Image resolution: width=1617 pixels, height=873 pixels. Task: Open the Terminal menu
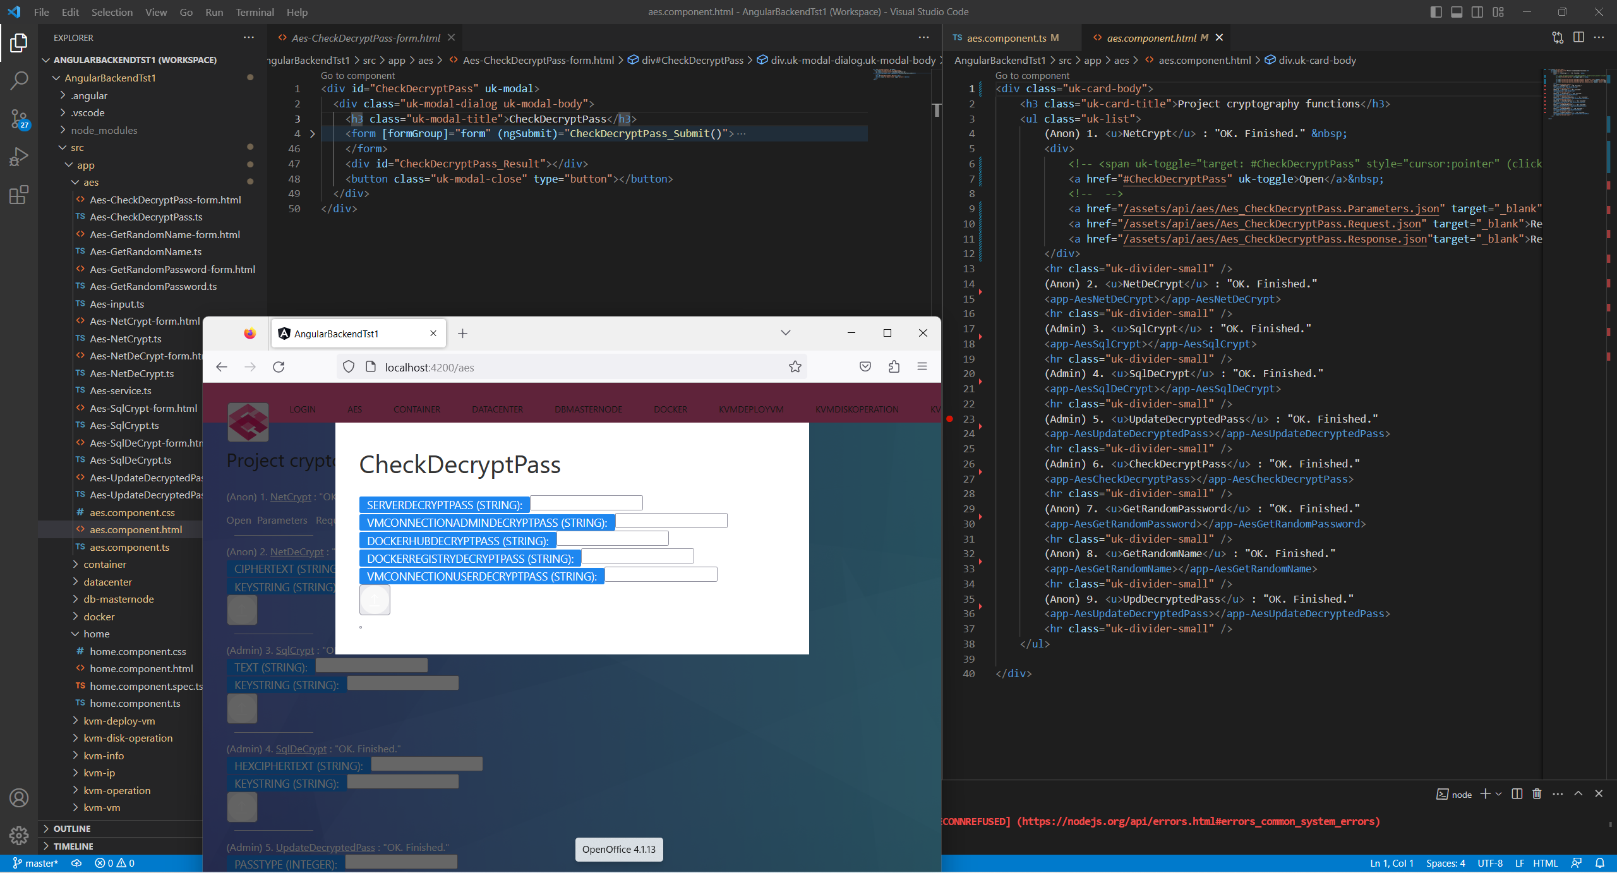click(255, 12)
